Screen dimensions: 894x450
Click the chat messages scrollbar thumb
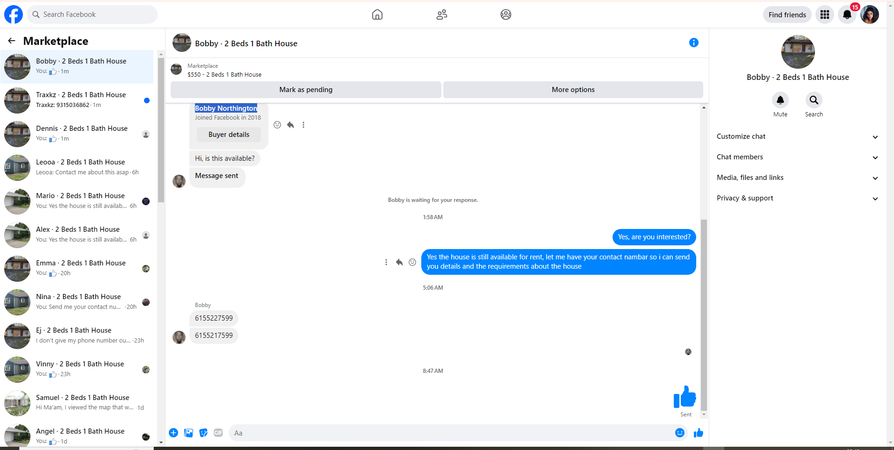click(x=704, y=315)
